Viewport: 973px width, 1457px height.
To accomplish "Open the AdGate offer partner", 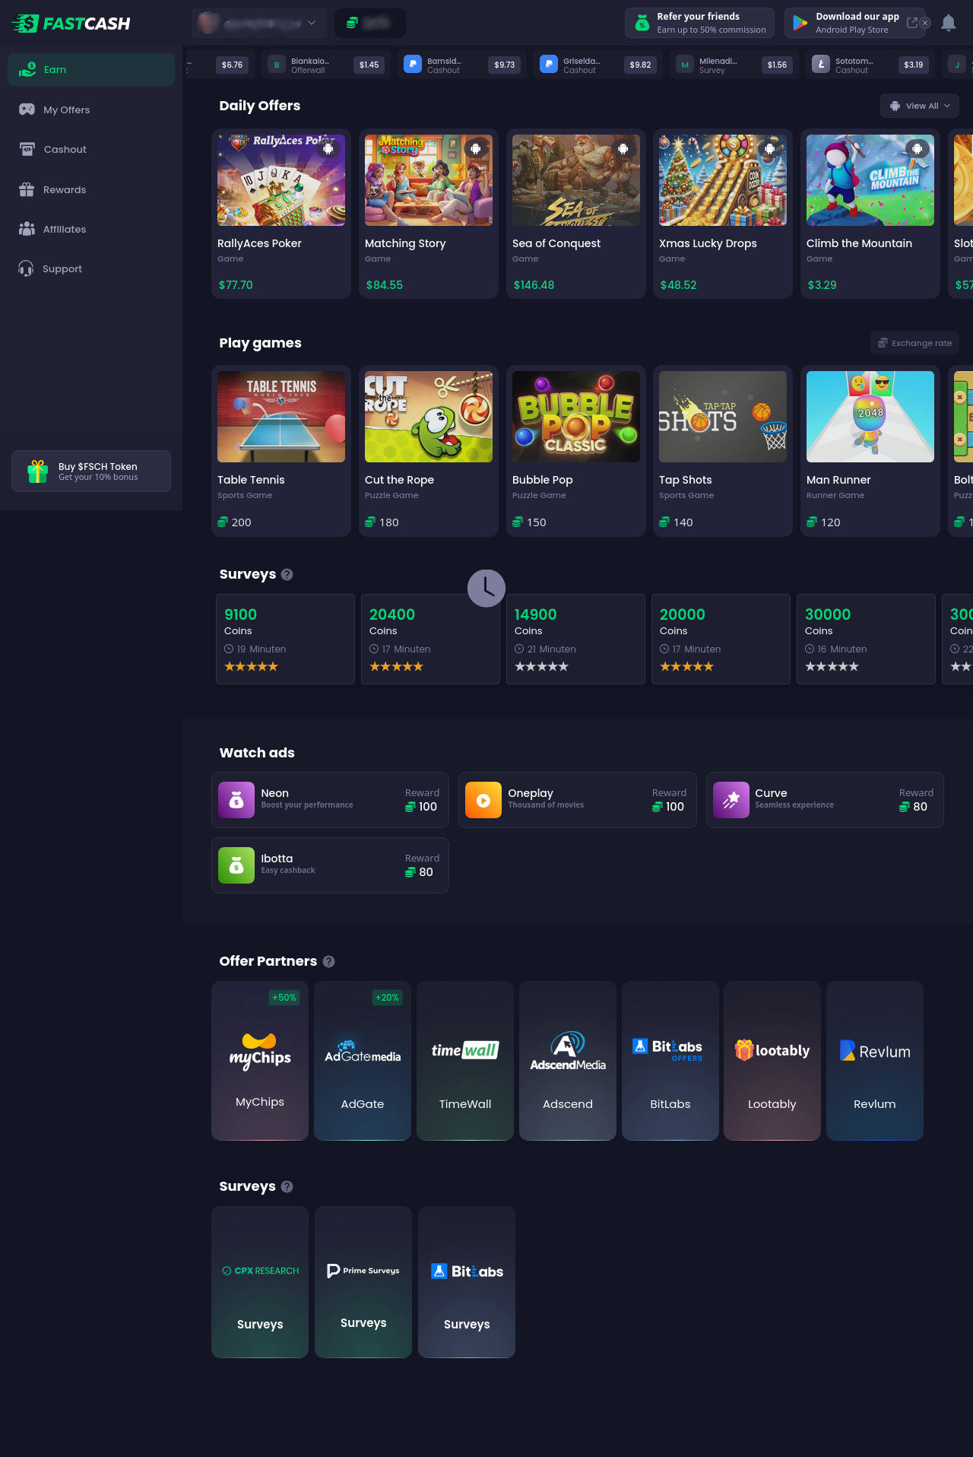I will (363, 1061).
